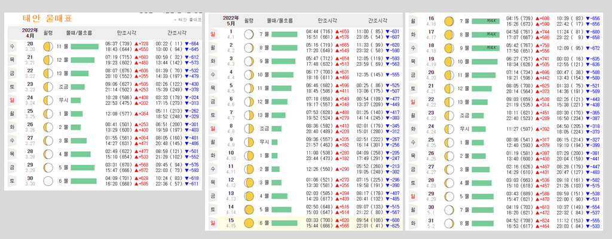
Task: Click the moon icon for May 14
Action: pos(249,209)
